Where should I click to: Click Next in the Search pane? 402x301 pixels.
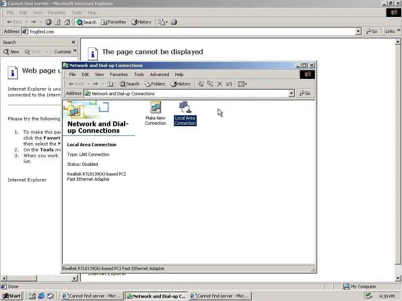[33, 52]
